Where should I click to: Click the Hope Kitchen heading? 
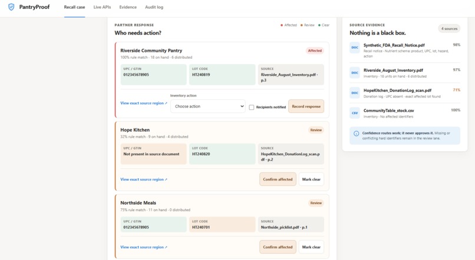pos(135,130)
